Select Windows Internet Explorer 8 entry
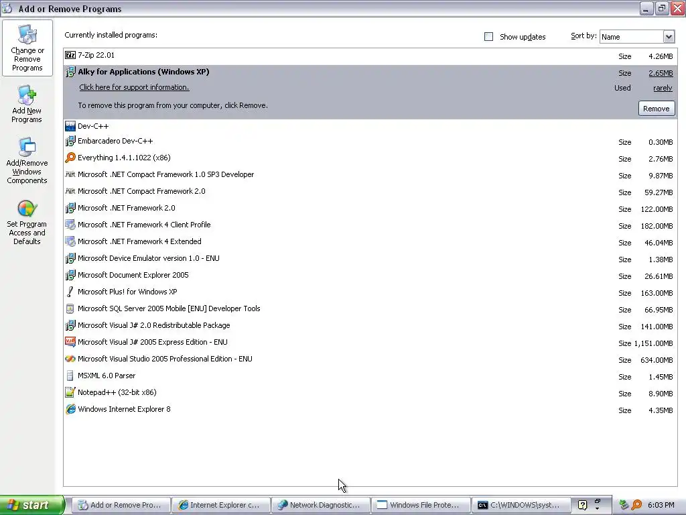This screenshot has height=515, width=686. tap(370, 410)
